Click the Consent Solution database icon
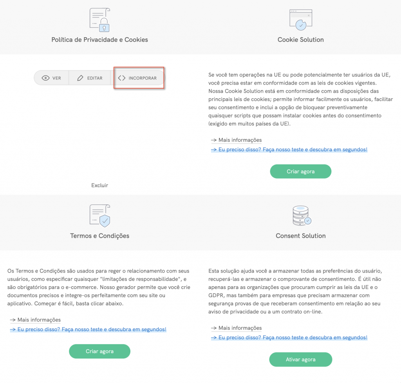Viewport: 401px width, 383px height. 301,216
